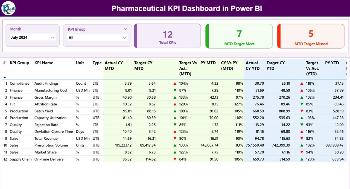Image resolution: width=350 pixels, height=189 pixels.
Task: Click green up-arrow beside Gross Margin 133%
Action: [175, 97]
